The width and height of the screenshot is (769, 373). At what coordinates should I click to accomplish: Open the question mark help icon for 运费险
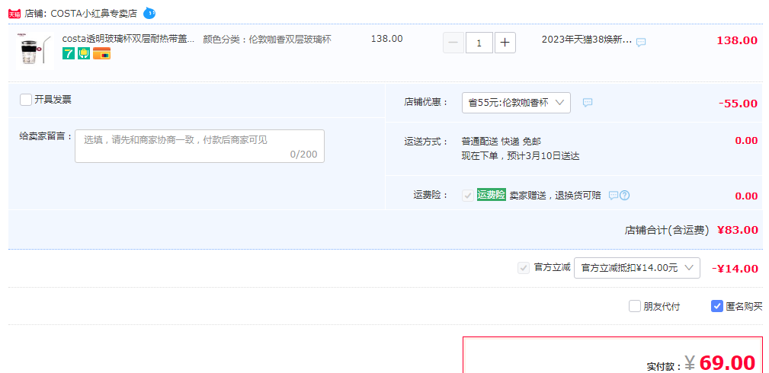coord(624,195)
